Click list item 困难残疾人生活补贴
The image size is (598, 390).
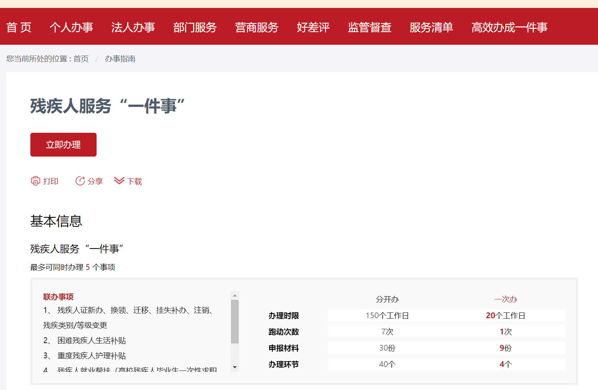tap(91, 341)
